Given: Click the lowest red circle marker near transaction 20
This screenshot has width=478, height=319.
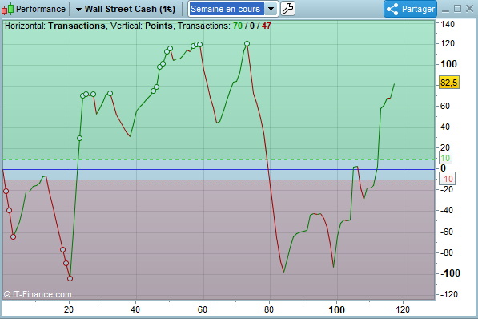Looking at the screenshot, I should (70, 278).
